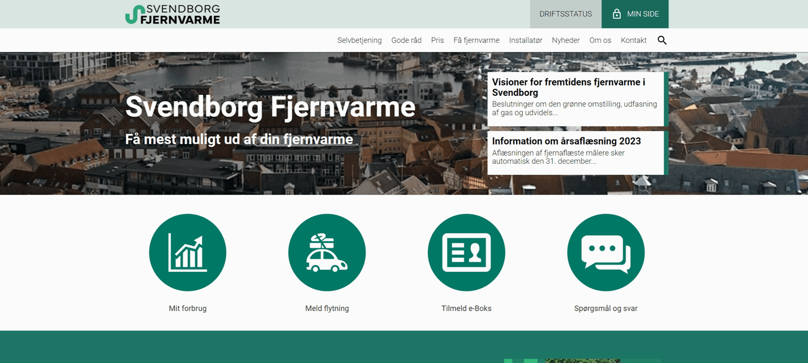Open the Gode råd menu item
Image resolution: width=808 pixels, height=363 pixels.
tap(406, 40)
